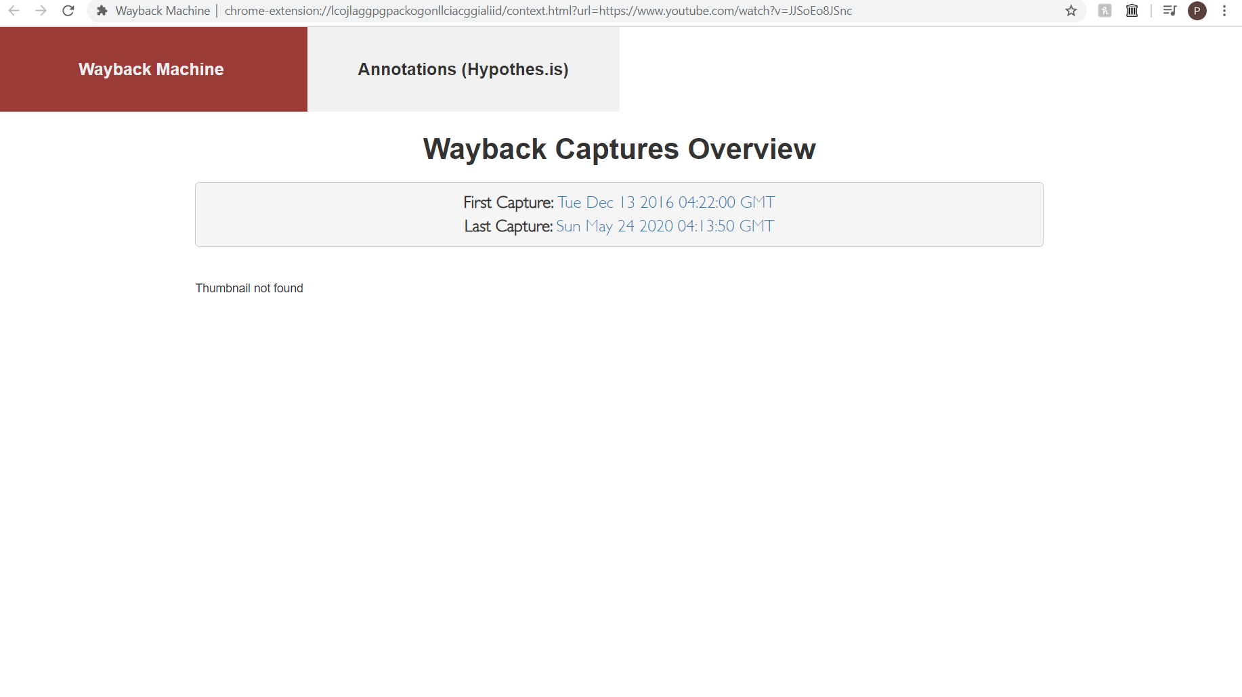Click the 'First Capture:' label
This screenshot has height=697, width=1242.
(x=507, y=202)
